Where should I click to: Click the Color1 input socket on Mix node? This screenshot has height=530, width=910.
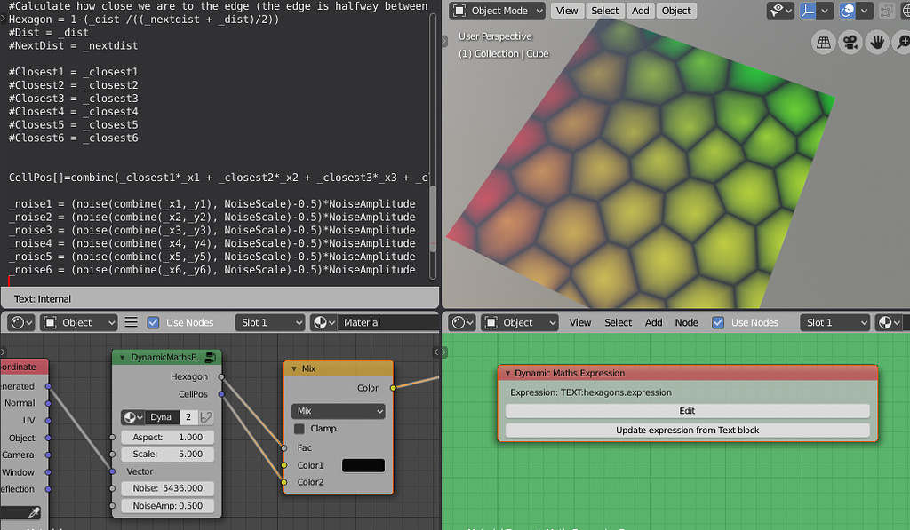pos(283,465)
